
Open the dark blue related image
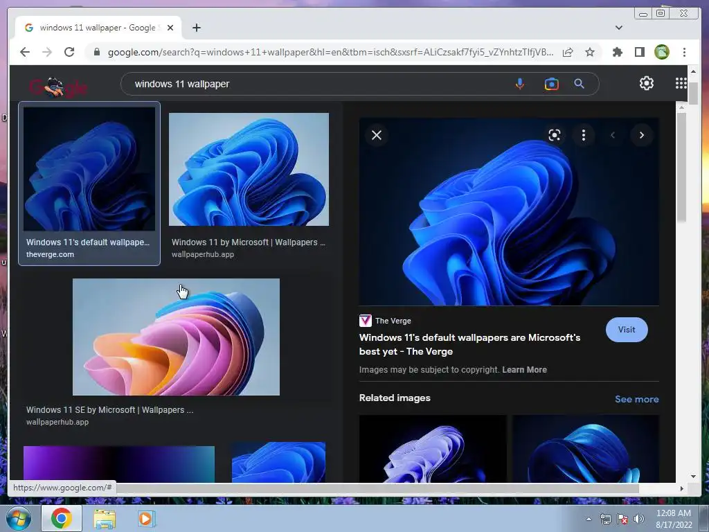pyautogui.click(x=586, y=449)
